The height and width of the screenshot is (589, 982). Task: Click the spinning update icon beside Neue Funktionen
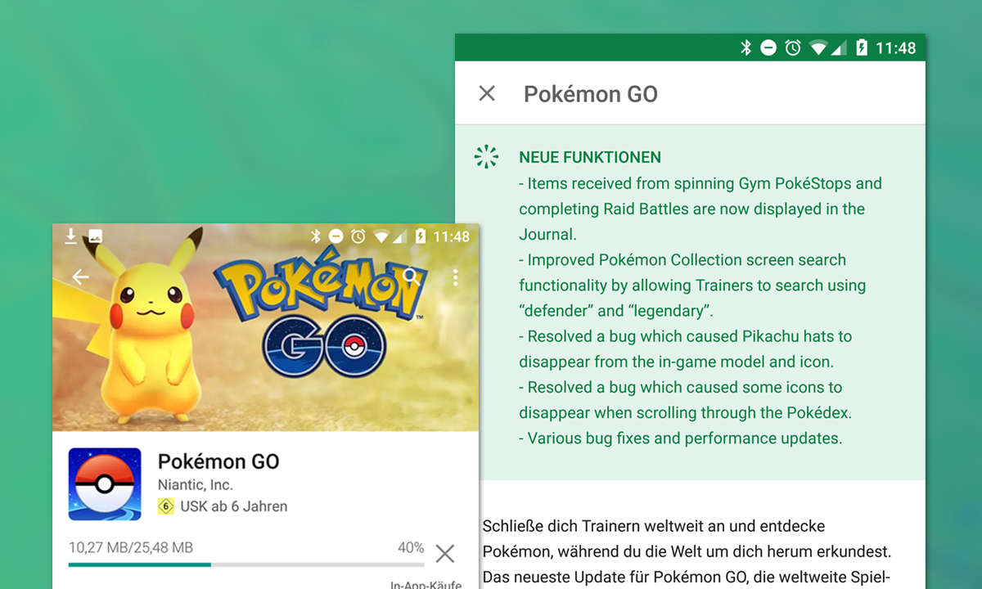click(x=486, y=157)
